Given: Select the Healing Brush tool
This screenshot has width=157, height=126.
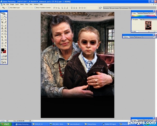Looking at the screenshot, I should pyautogui.click(x=2, y=26).
